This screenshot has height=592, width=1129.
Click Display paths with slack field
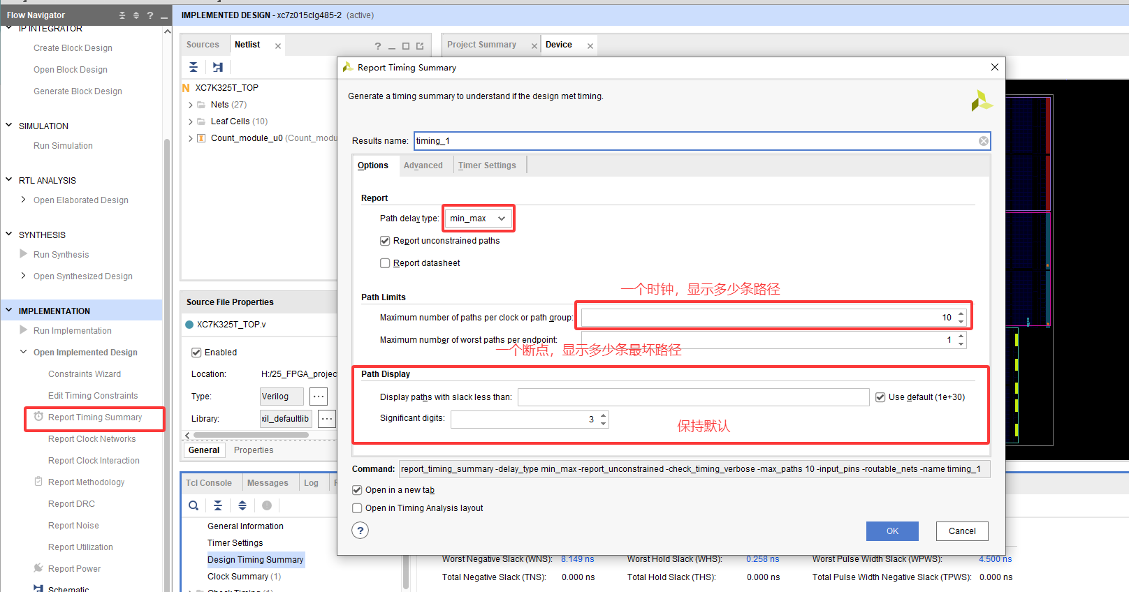coord(693,397)
